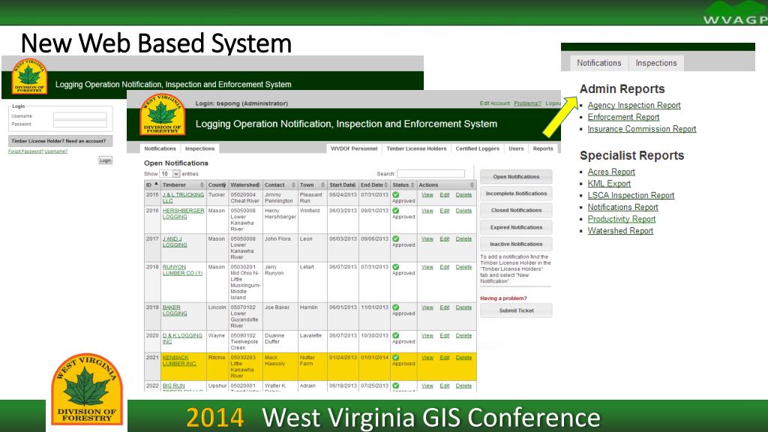The image size is (768, 432).
Task: Open the Show entries count dropdown
Action: [x=170, y=174]
